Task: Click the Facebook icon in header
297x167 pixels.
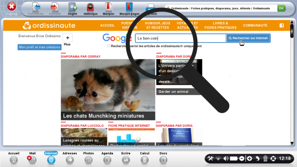Action: click(281, 26)
